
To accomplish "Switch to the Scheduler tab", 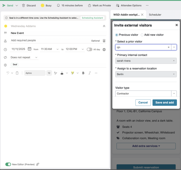I will (155, 15).
